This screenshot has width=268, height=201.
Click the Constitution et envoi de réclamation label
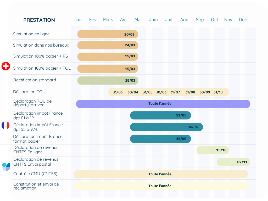tap(36, 186)
